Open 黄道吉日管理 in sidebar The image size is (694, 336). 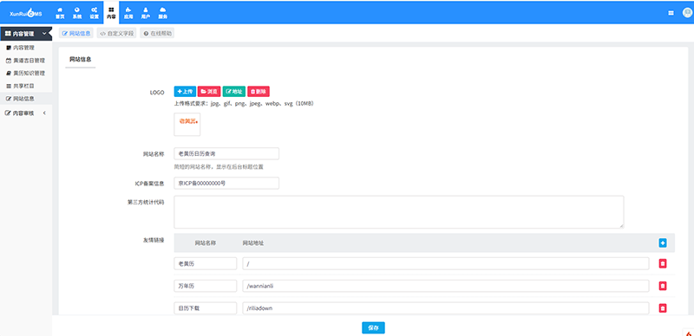(26, 61)
